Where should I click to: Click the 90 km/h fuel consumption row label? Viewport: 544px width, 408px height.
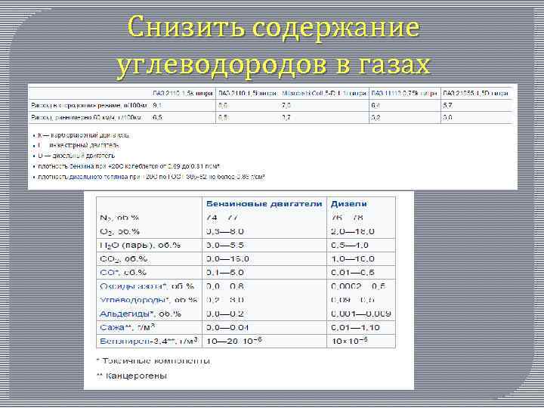[x=87, y=118]
